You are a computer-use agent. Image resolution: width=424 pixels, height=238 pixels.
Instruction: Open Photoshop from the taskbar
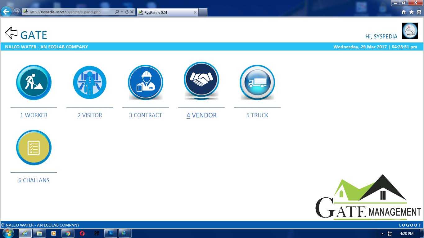click(111, 233)
